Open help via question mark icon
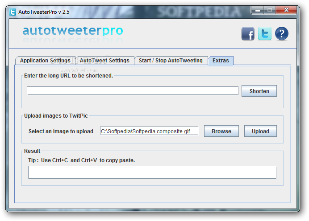Viewport: 309px width, 221px height. coord(282,33)
